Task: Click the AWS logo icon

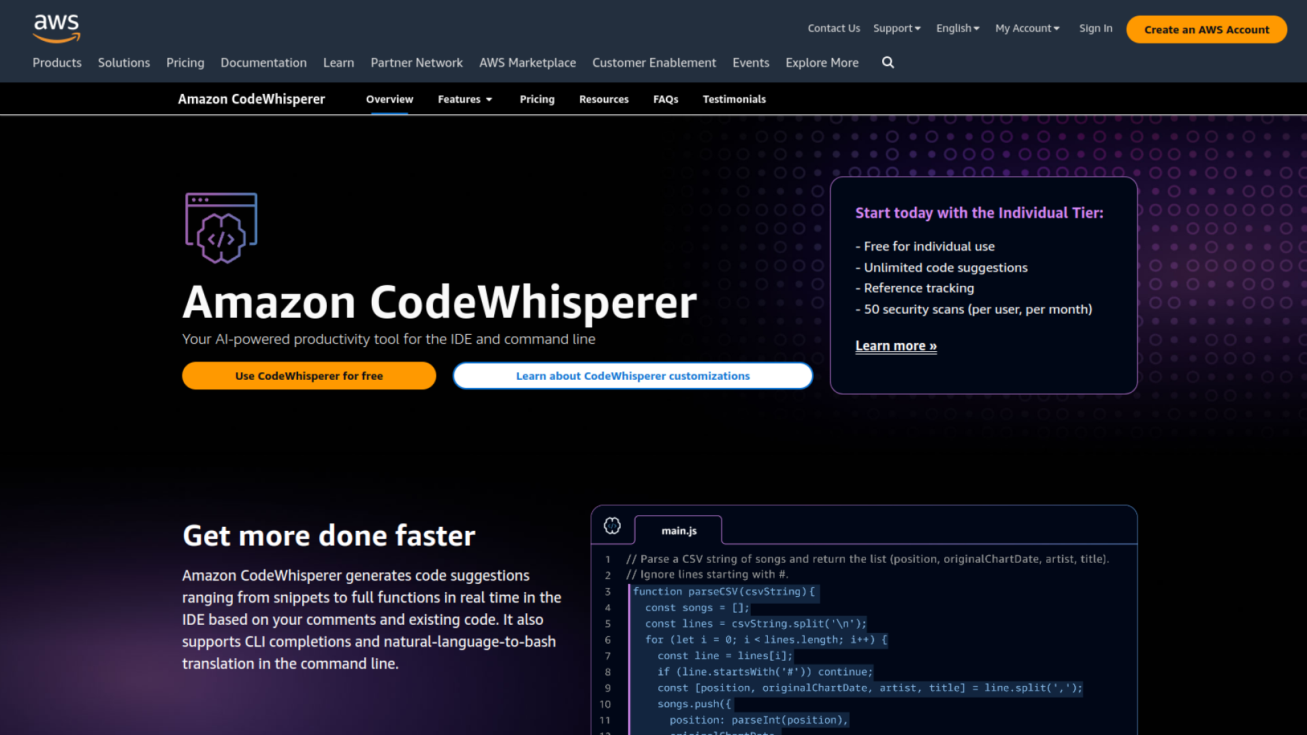Action: [57, 28]
